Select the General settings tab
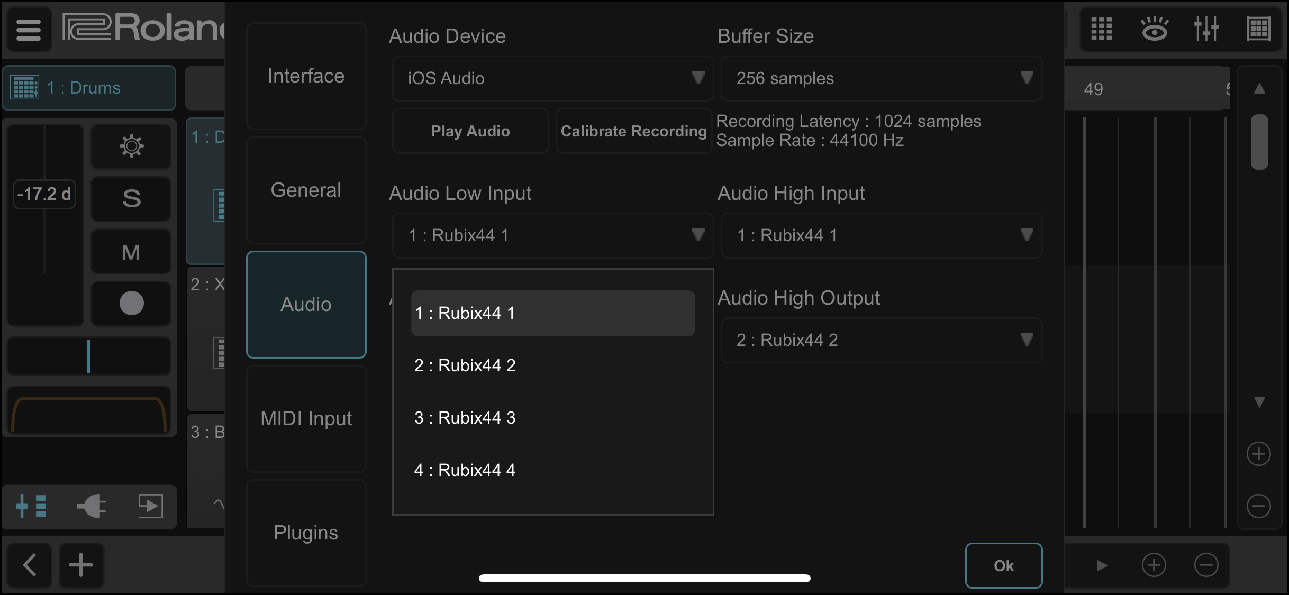Screen dimensions: 1289x595 click(x=306, y=190)
